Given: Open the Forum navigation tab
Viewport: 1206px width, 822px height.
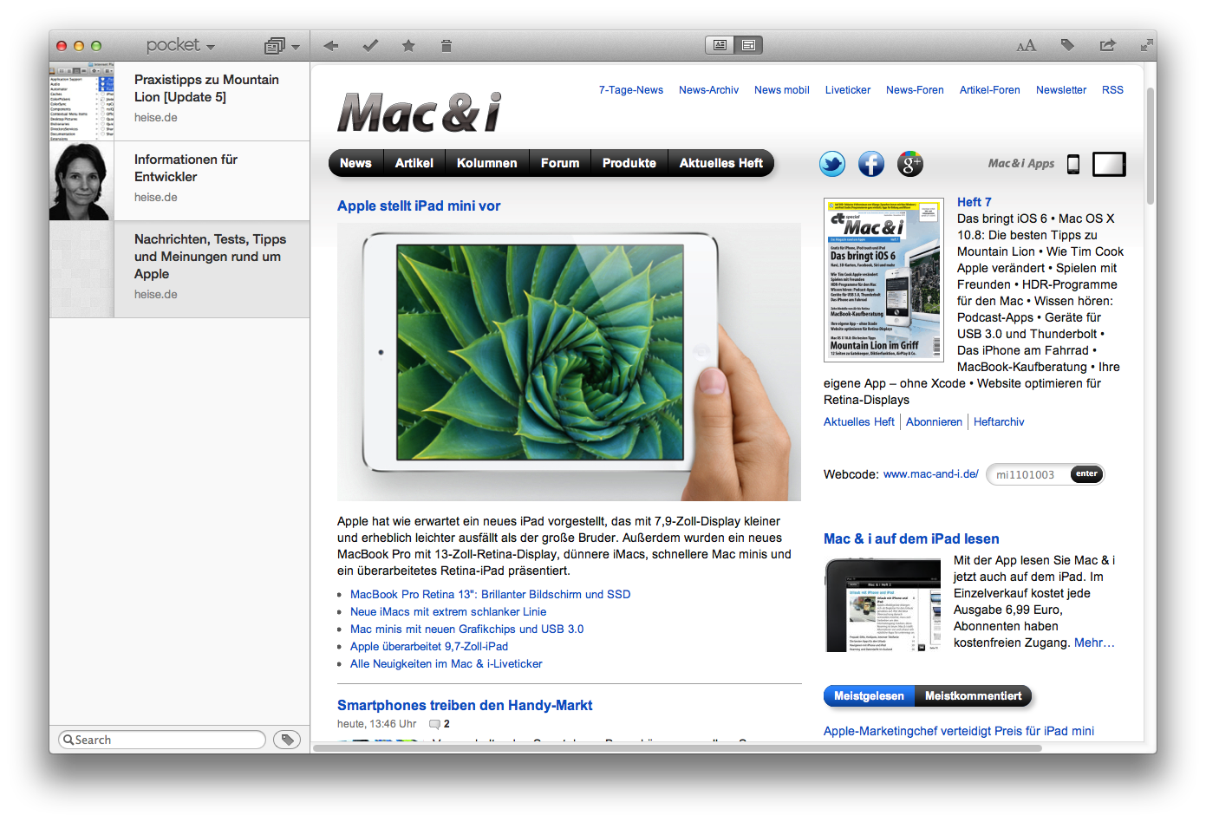Looking at the screenshot, I should [x=560, y=163].
